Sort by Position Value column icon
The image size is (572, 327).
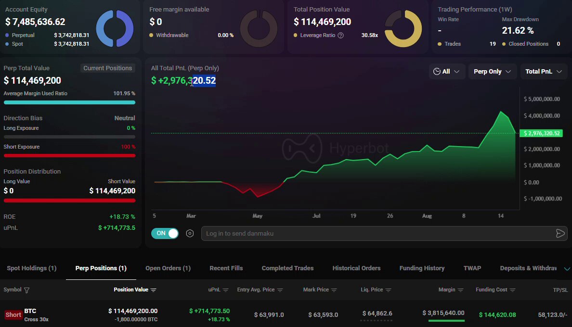pyautogui.click(x=154, y=290)
